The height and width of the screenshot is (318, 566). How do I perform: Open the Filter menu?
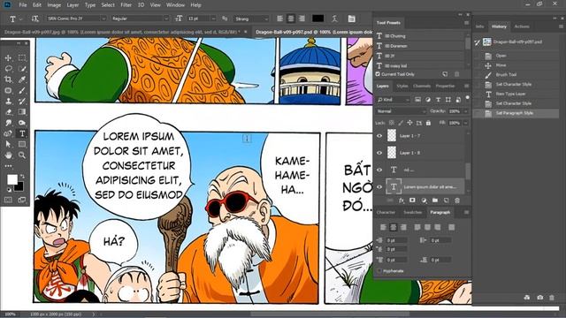click(126, 5)
